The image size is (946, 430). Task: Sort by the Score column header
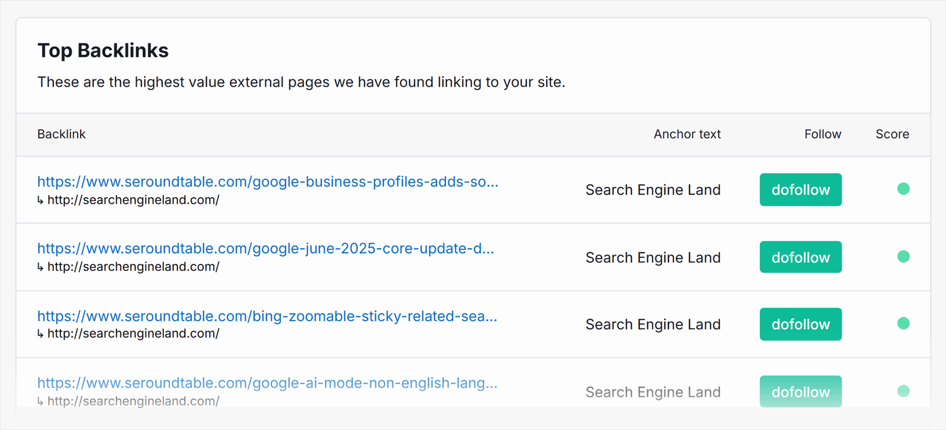click(892, 134)
